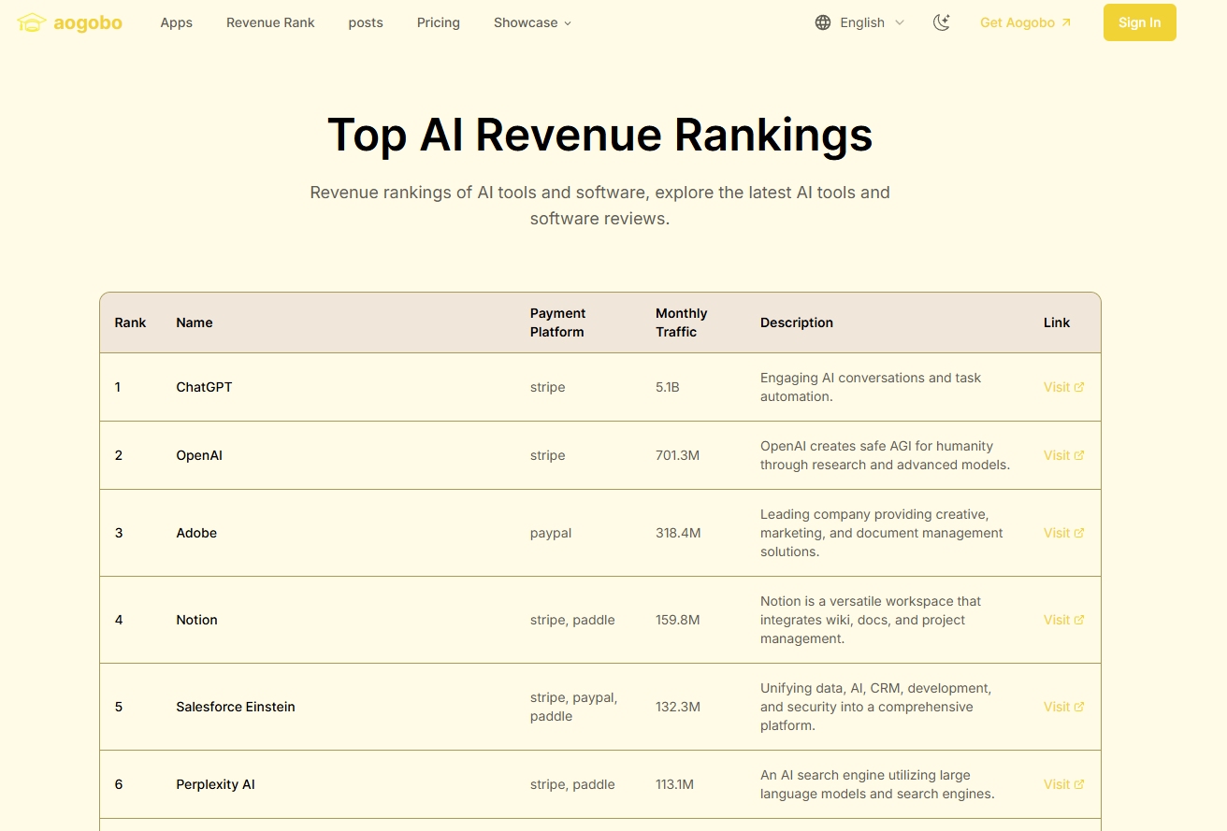This screenshot has width=1227, height=831.
Task: Click the aogobo graduation cap logo
Action: click(x=32, y=22)
